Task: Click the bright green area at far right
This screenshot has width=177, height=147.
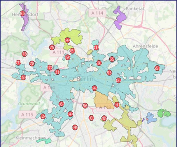Action: coord(162,112)
